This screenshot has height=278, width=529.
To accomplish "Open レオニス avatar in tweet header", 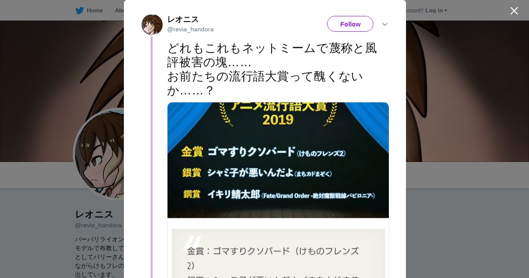I will pos(152,25).
